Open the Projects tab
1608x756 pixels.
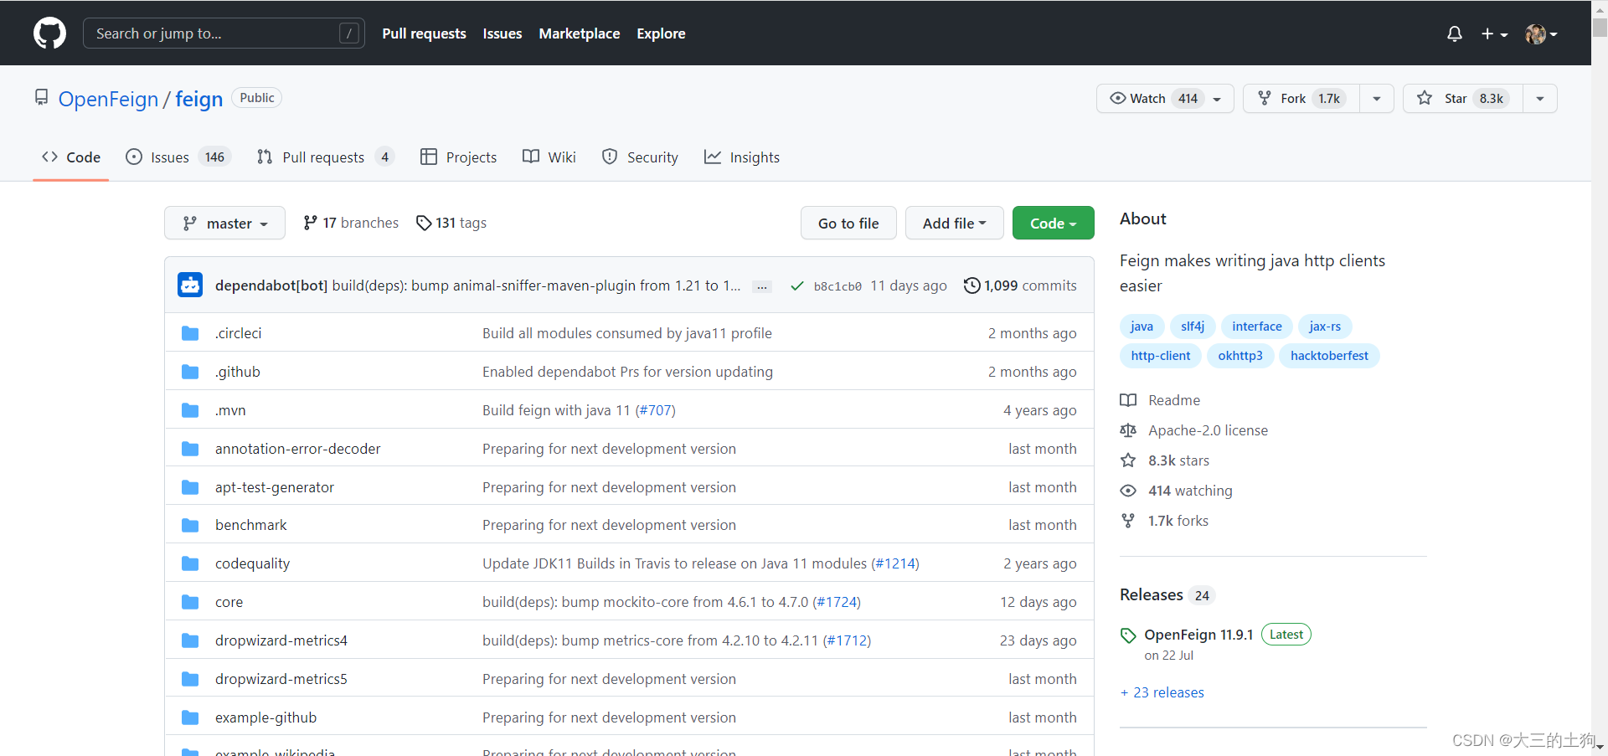pos(458,157)
